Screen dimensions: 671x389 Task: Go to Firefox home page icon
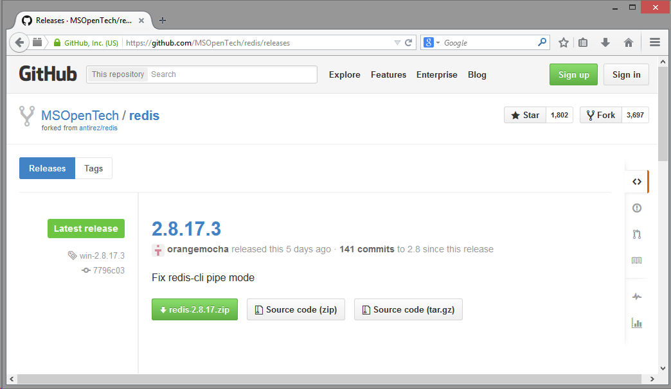click(629, 43)
